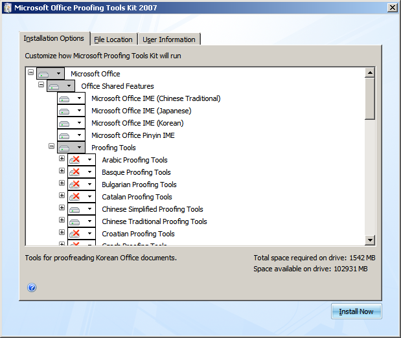Click the scrollbar down arrow

coord(370,240)
